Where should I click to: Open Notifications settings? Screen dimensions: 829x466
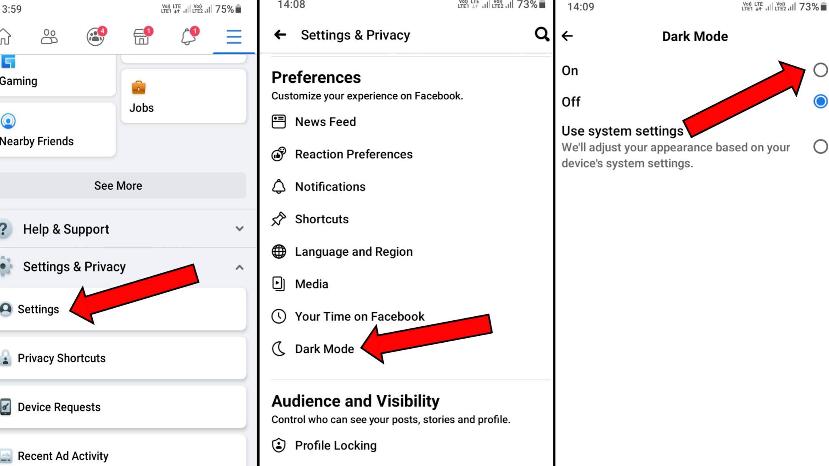[330, 186]
